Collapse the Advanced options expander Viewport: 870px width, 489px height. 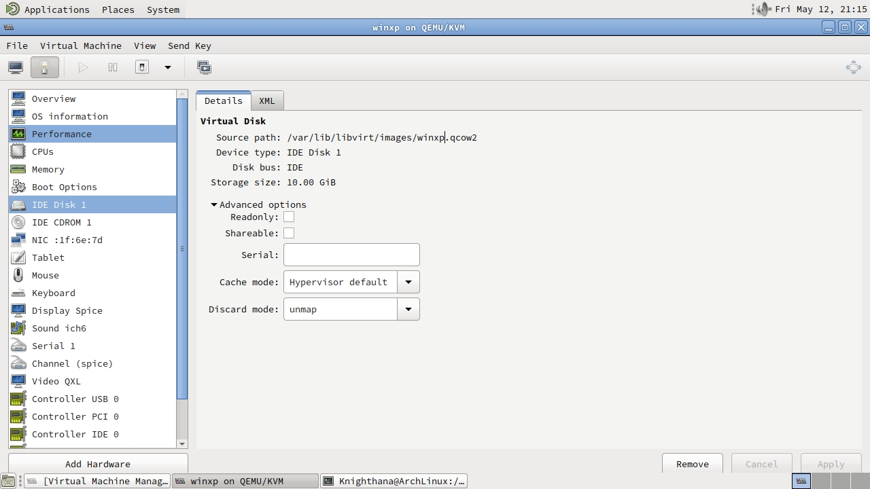[214, 204]
